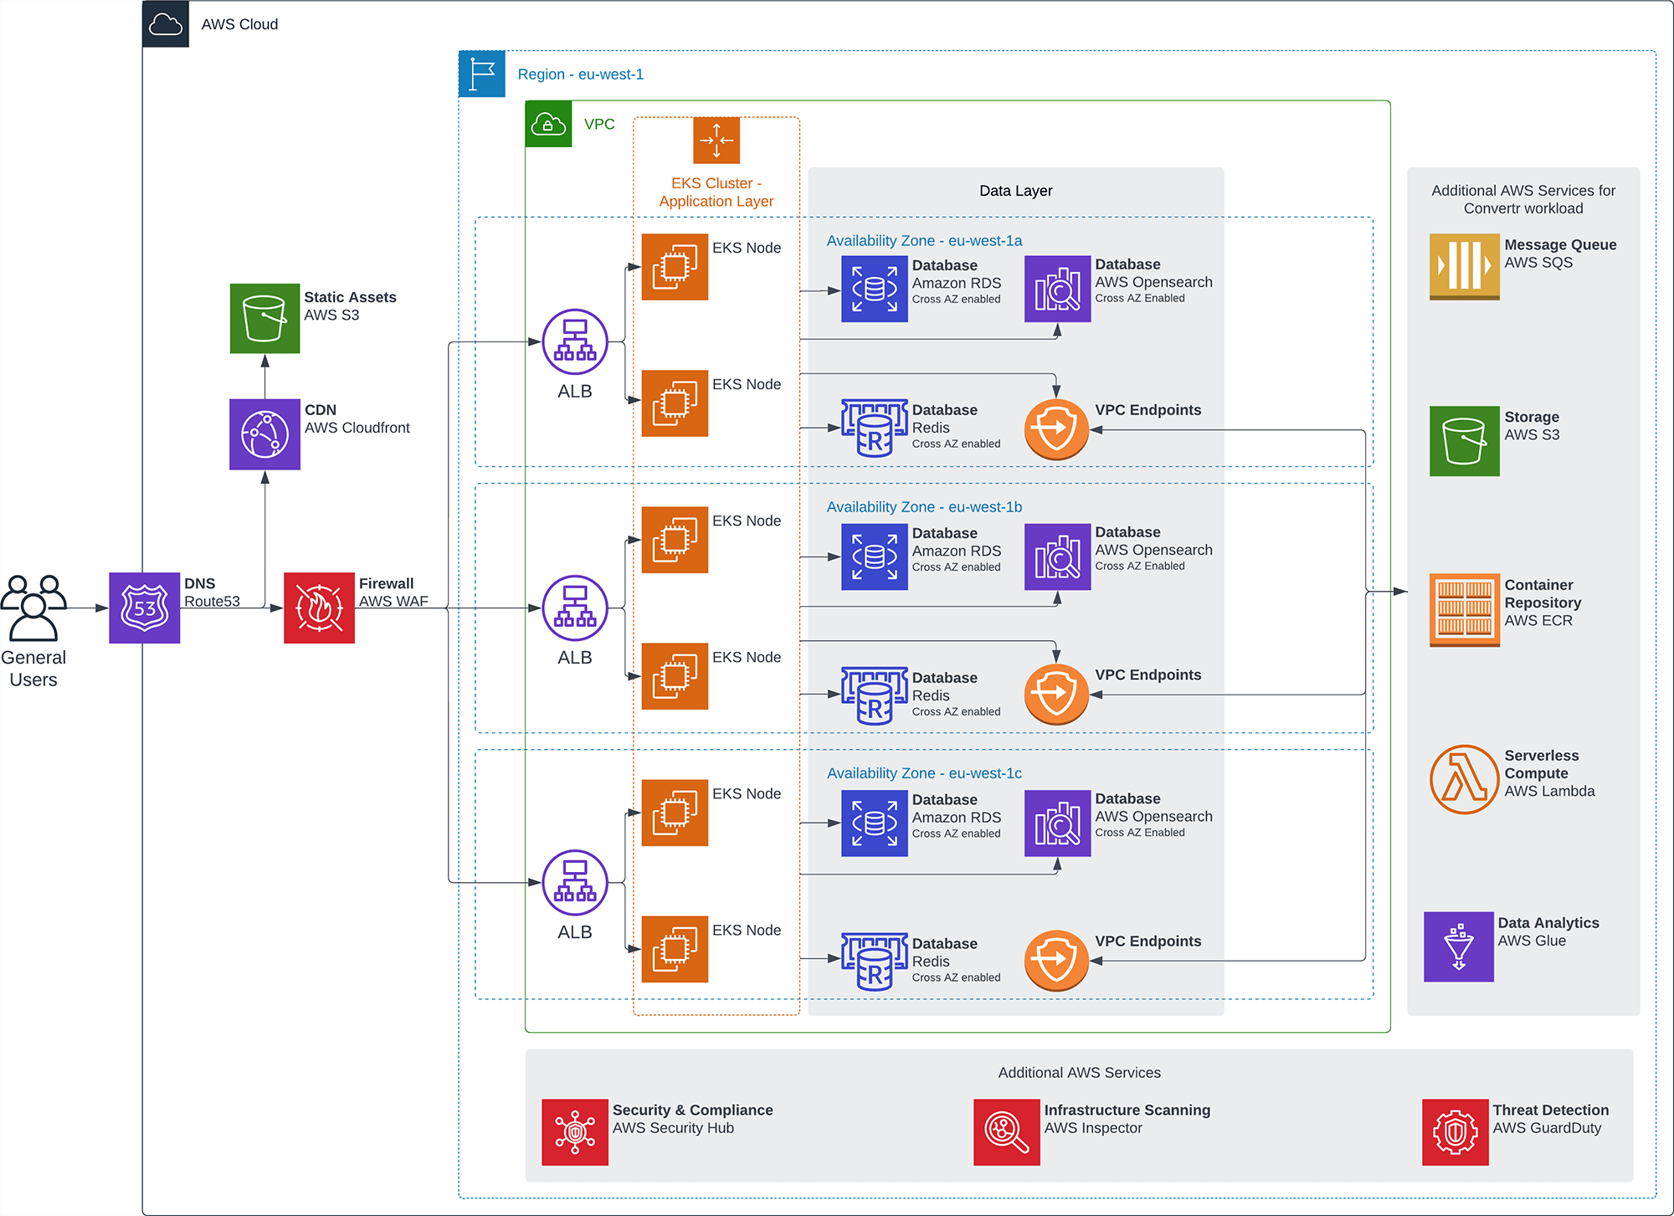This screenshot has height=1216, width=1674.
Task: Click the first EKS Node in eu-west-1a
Action: pyautogui.click(x=675, y=267)
